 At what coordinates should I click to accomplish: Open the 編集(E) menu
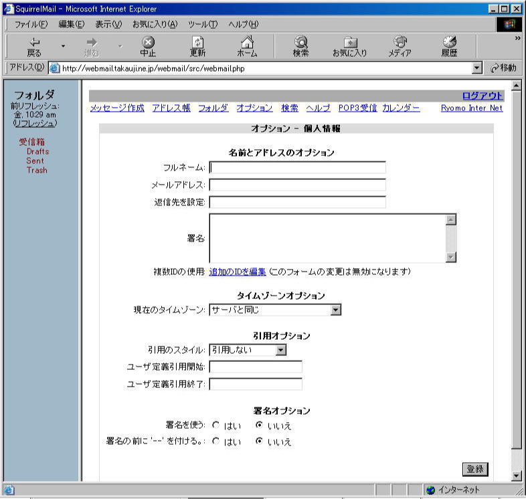click(x=71, y=24)
